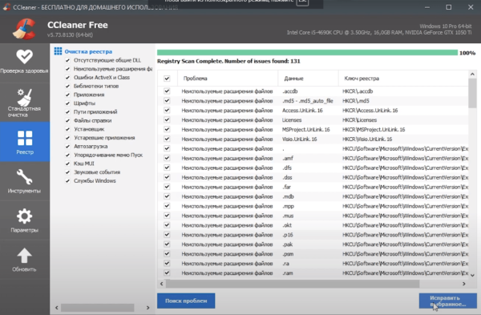Click the green scan progress bar
481x315 pixels.
307,53
